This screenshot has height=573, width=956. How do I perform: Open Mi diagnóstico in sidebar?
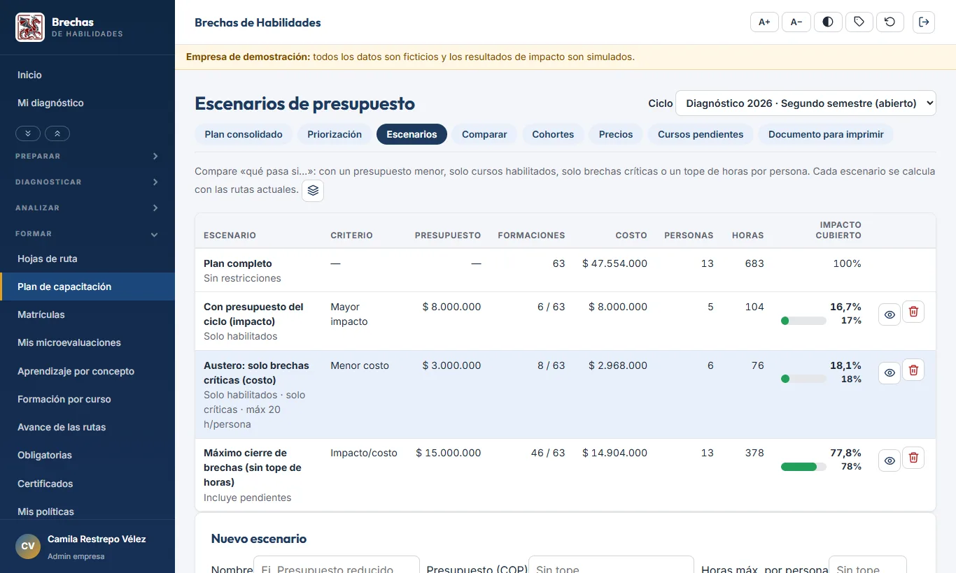(87, 103)
